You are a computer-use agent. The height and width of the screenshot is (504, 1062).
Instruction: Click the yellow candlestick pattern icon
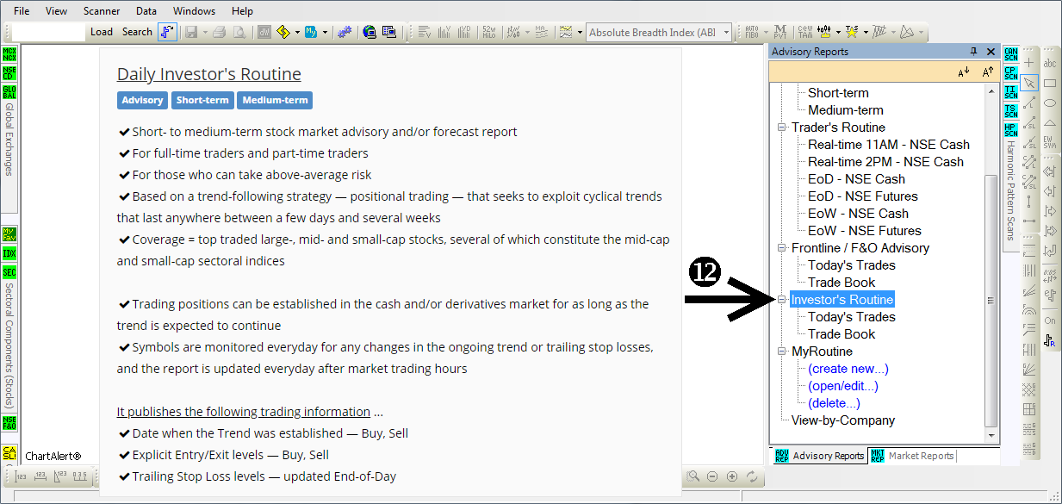[825, 32]
